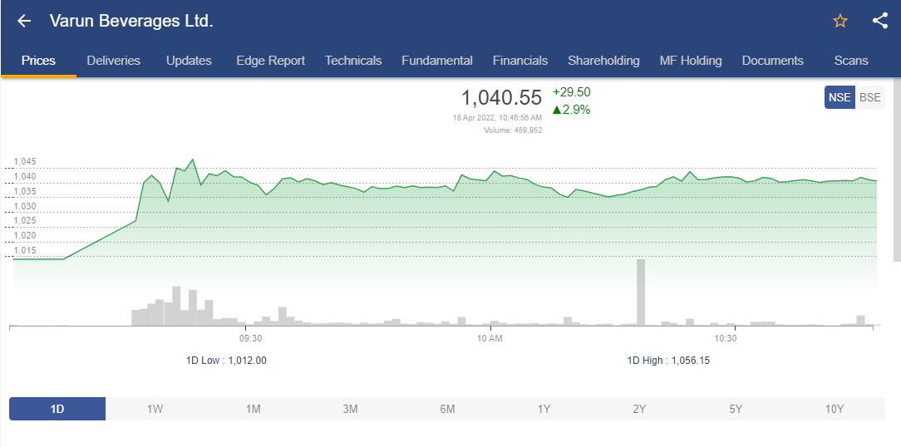The height and width of the screenshot is (447, 901).
Task: Go back using the left arrow icon
Action: (23, 22)
